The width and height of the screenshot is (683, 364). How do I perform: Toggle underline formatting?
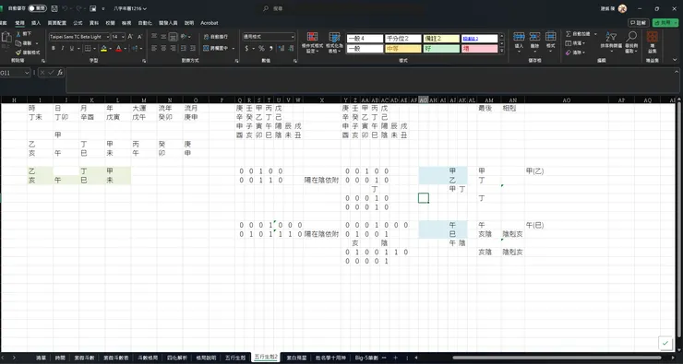click(x=72, y=48)
